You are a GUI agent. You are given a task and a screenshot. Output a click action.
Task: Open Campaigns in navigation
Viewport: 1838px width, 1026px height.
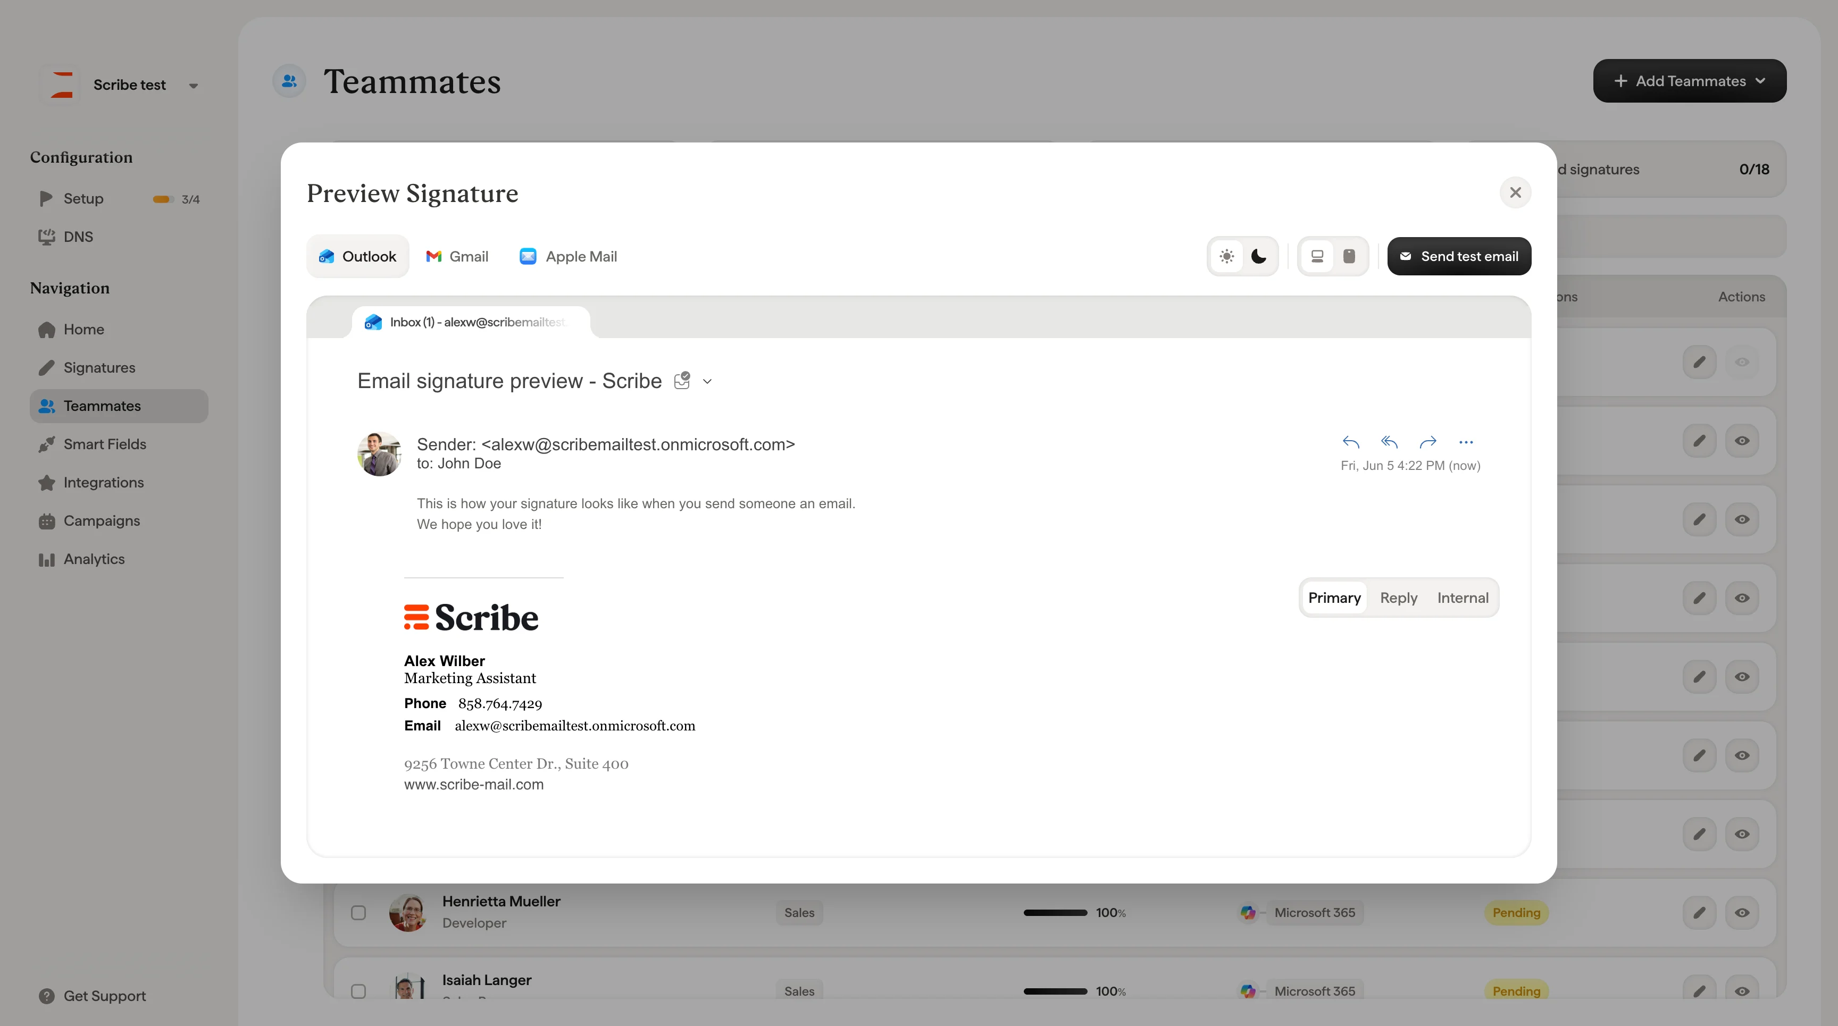119,521
